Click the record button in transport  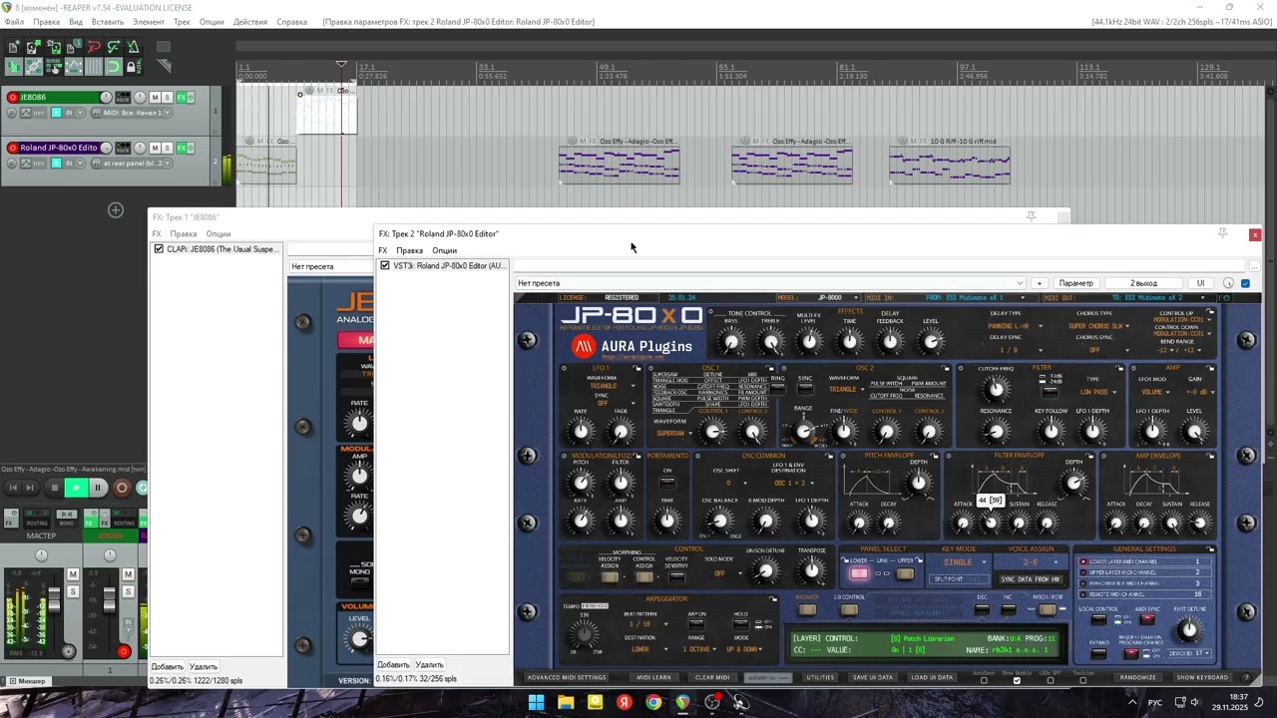tap(122, 488)
